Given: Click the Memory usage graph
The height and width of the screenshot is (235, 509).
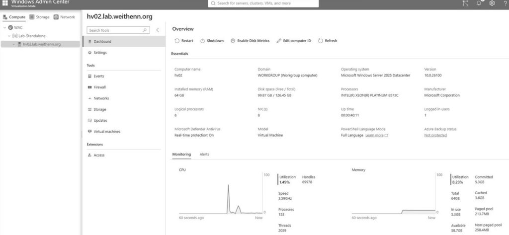Looking at the screenshot, I should point(393,194).
